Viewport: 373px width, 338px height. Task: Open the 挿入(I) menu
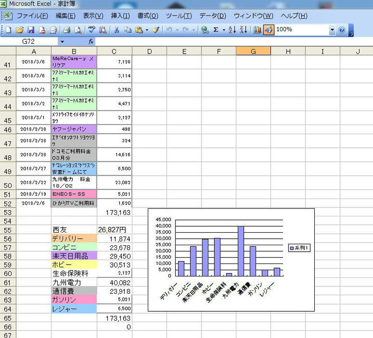click(x=120, y=16)
